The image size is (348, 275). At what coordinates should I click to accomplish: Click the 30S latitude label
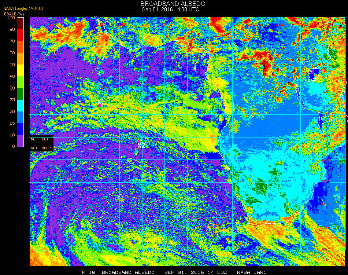pos(325,205)
